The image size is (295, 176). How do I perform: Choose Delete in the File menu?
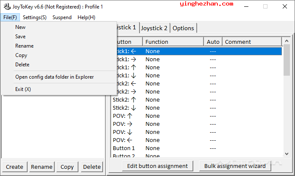(58, 65)
